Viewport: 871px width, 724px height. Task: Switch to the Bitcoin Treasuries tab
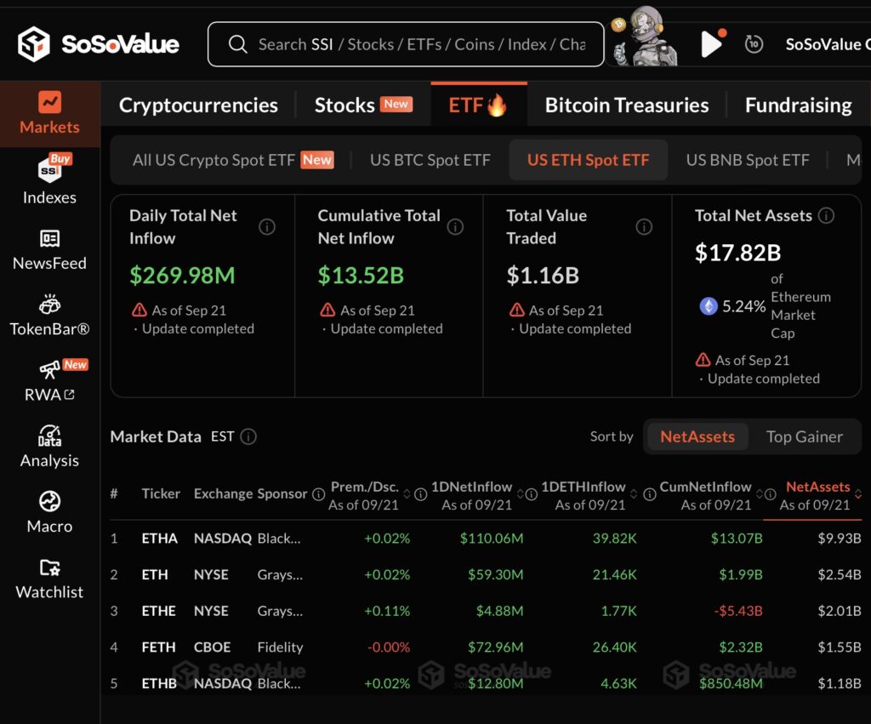pyautogui.click(x=627, y=105)
